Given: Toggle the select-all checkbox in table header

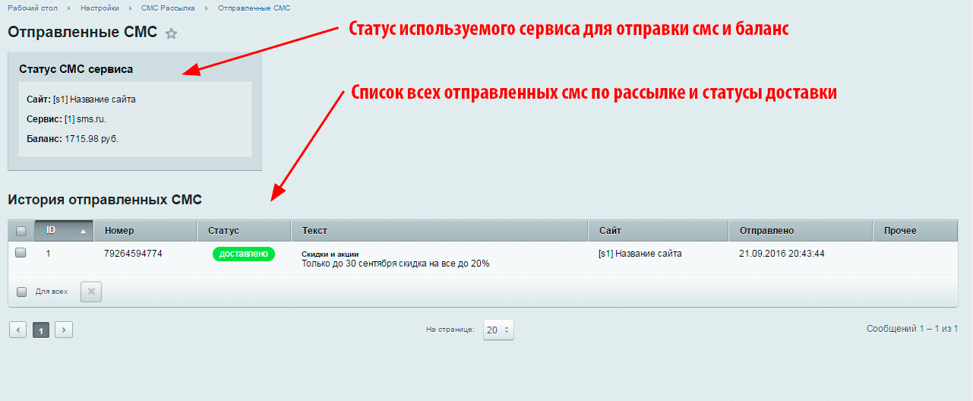Looking at the screenshot, I should click(x=21, y=231).
